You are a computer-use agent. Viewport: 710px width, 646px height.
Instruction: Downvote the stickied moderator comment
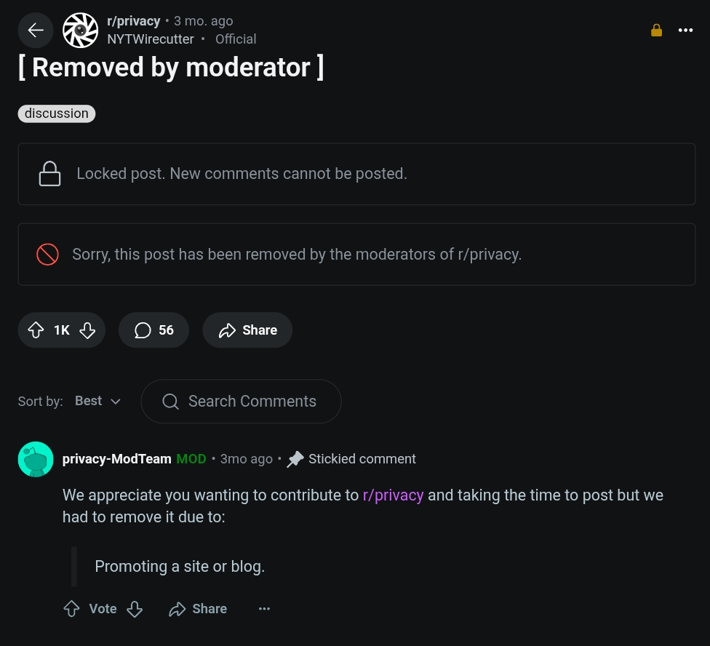click(x=135, y=609)
